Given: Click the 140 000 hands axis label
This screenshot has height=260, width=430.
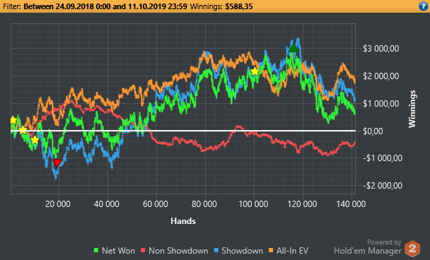Looking at the screenshot, I should point(351,204).
